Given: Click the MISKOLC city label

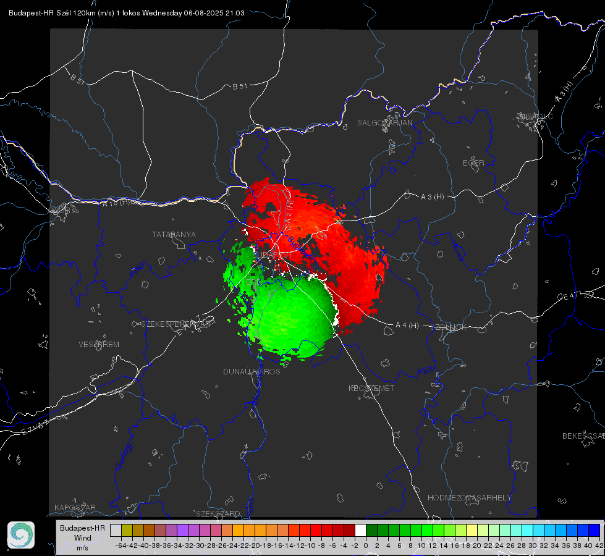Looking at the screenshot, I should [x=536, y=116].
